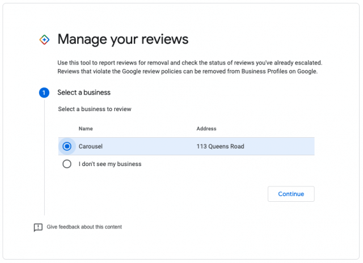The height and width of the screenshot is (263, 363).
Task: Click the Carousel business name text
Action: 91,146
